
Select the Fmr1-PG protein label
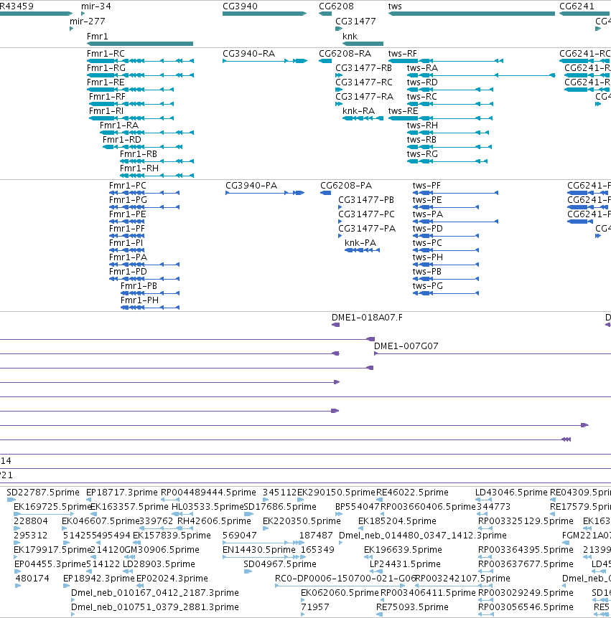coord(129,200)
